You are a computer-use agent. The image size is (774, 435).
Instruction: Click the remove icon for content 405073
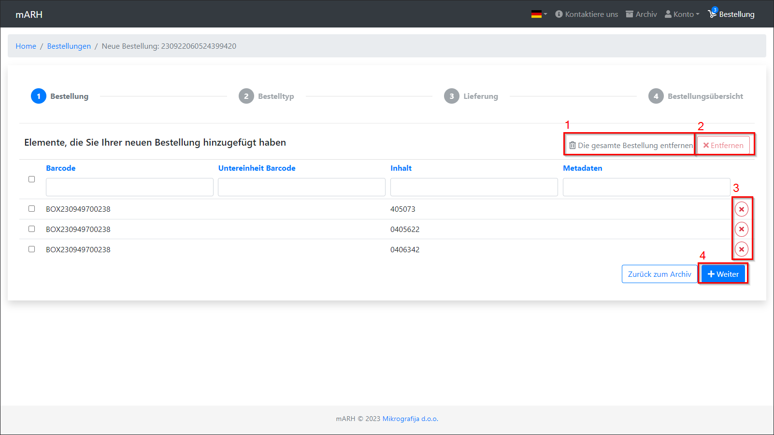tap(741, 209)
